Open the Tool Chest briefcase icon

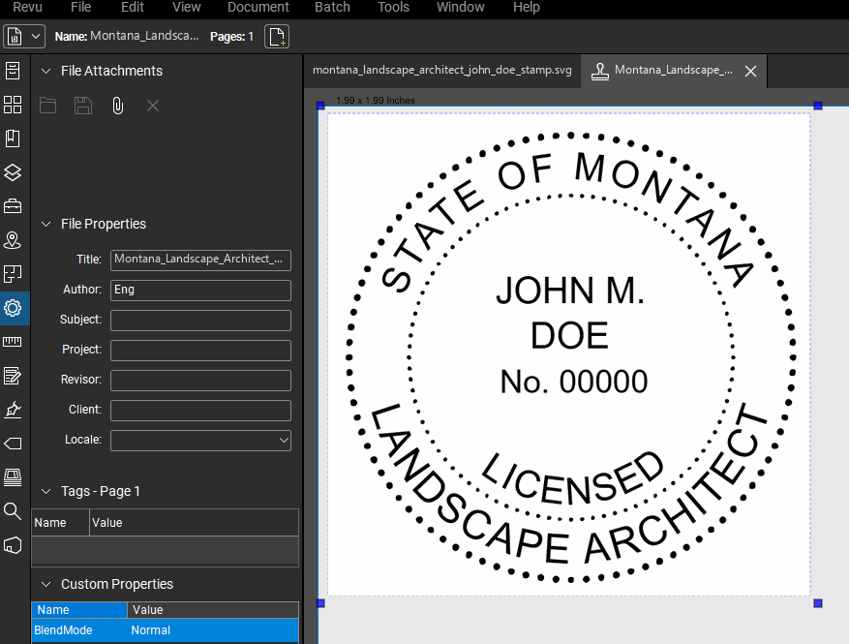click(x=13, y=206)
